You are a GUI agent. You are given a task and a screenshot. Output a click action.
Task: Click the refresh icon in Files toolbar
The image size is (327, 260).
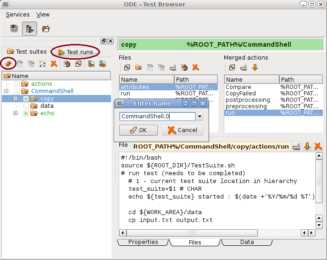click(126, 67)
